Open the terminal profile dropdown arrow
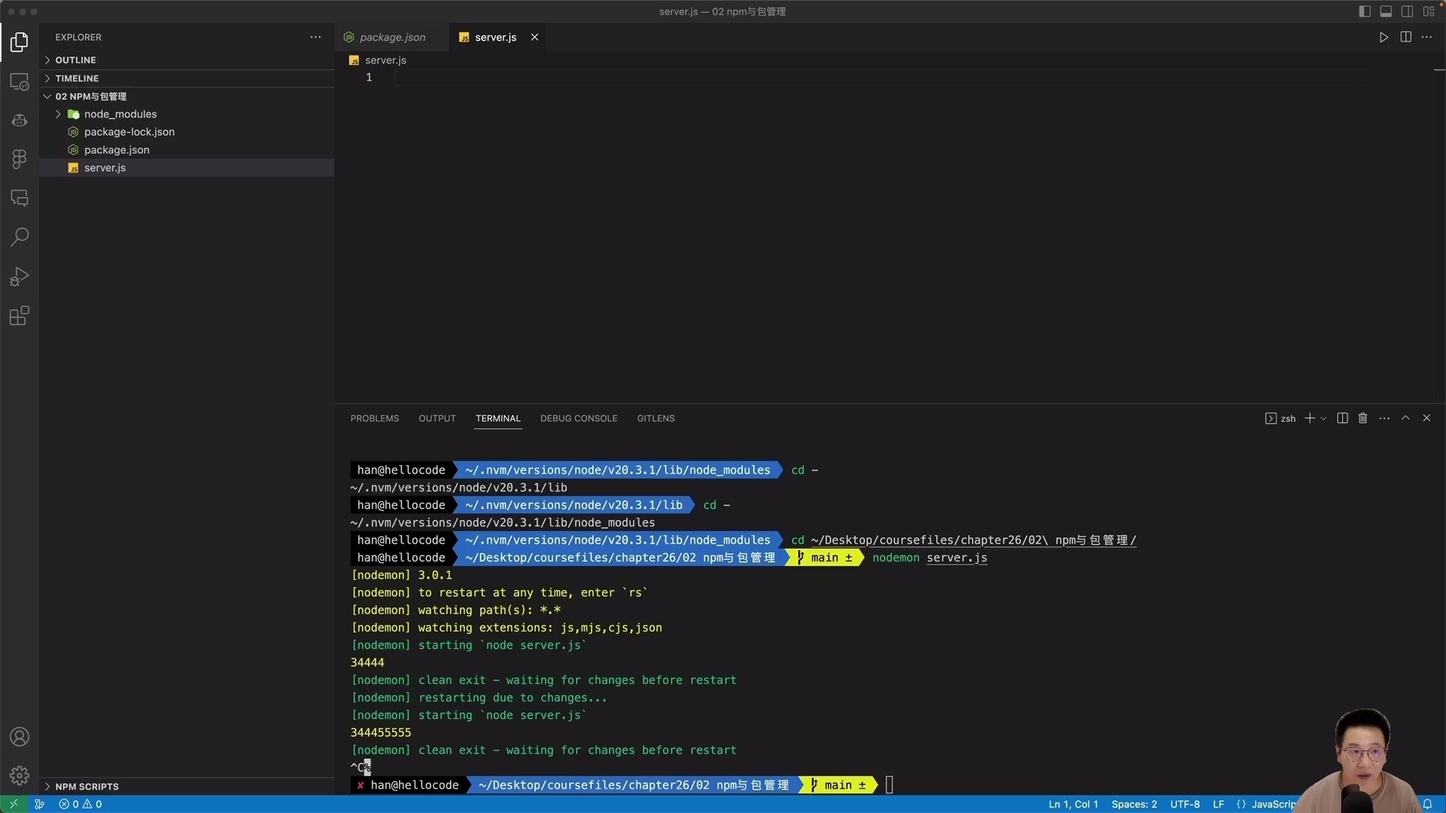 pos(1323,418)
